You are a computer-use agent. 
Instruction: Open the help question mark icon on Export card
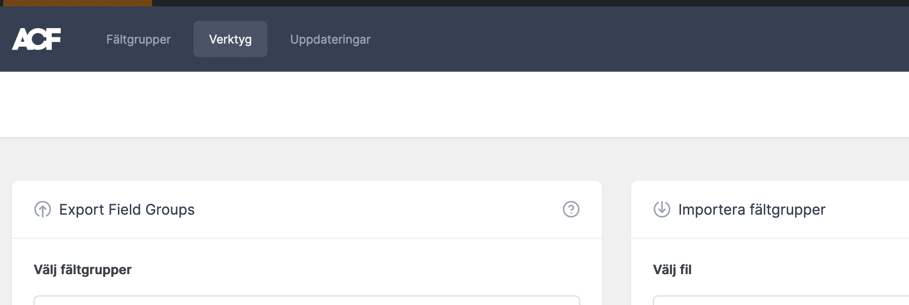click(571, 210)
